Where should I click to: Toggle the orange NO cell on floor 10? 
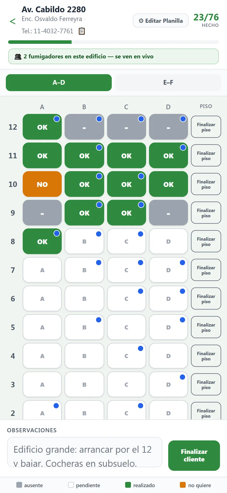[x=42, y=184]
